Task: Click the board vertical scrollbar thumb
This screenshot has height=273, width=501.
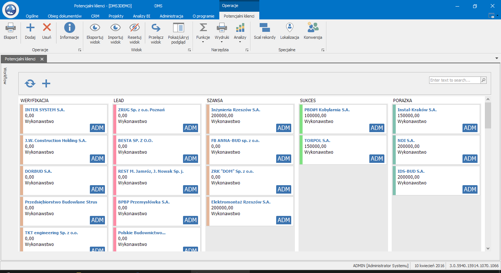Action: (x=488, y=115)
